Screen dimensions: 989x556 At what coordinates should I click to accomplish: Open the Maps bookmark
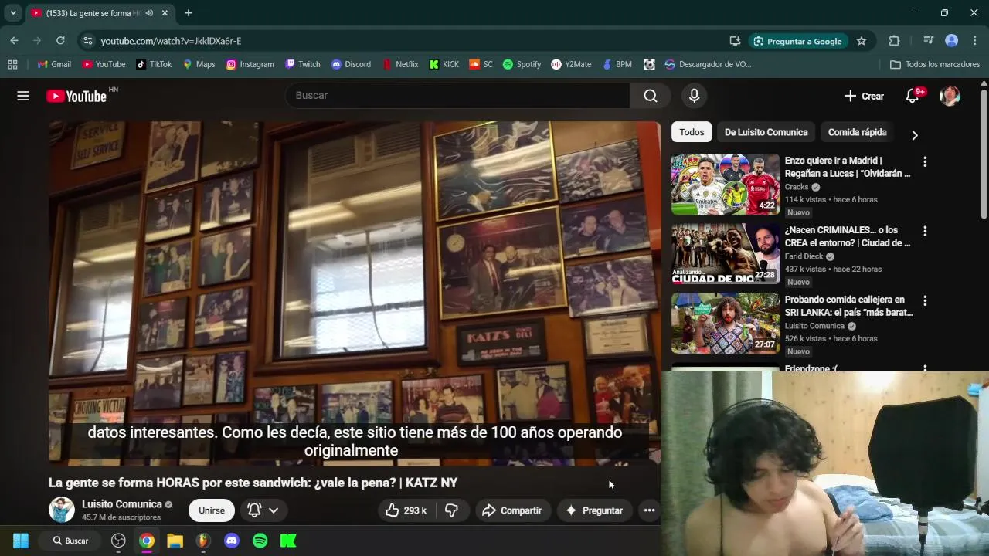pyautogui.click(x=199, y=64)
